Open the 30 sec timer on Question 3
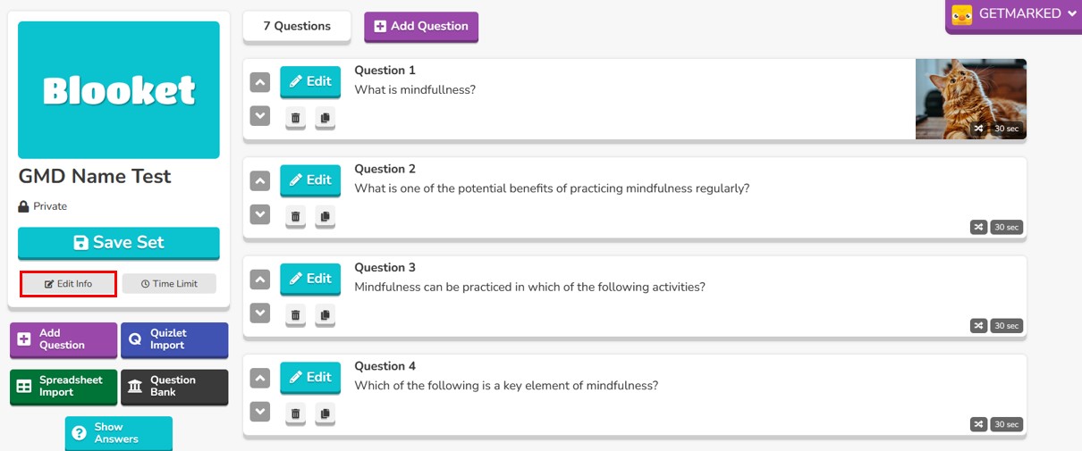1082x451 pixels. (1007, 326)
